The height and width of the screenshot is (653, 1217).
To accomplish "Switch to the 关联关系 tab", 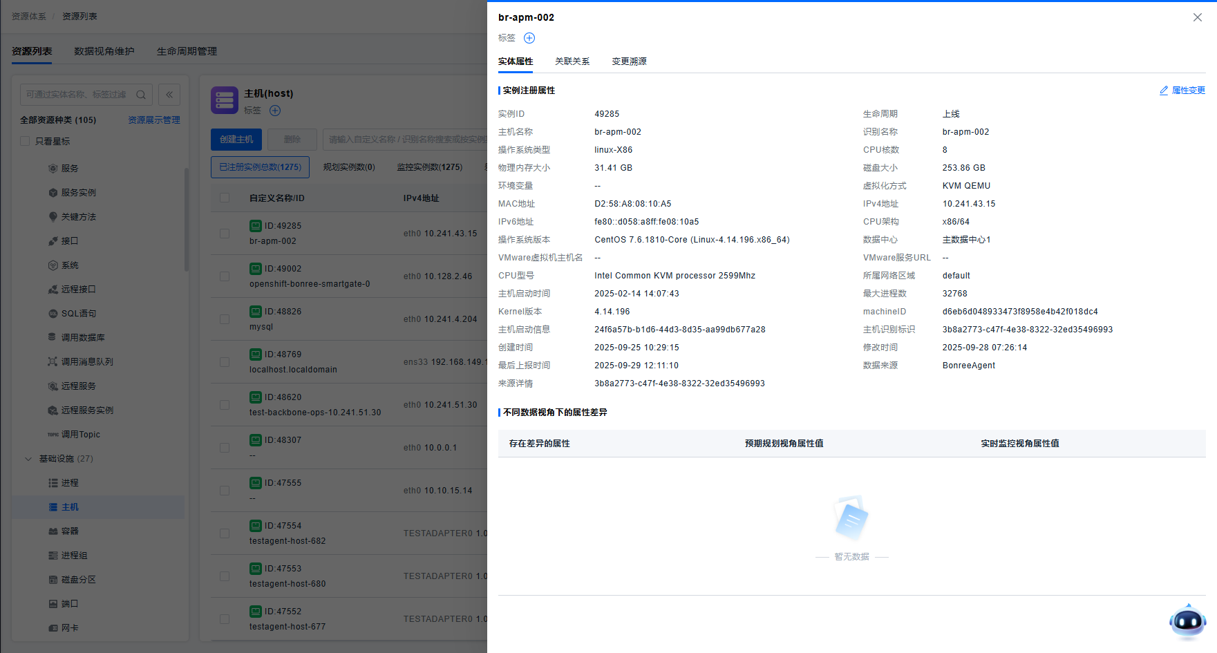I will coord(572,61).
